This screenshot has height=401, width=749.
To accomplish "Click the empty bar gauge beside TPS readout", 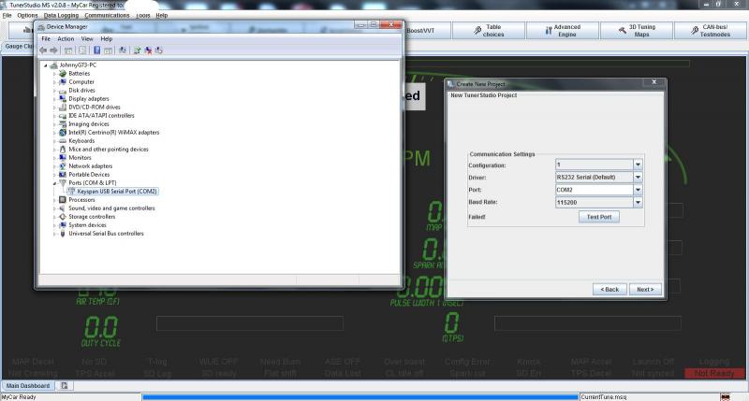I will (588, 323).
